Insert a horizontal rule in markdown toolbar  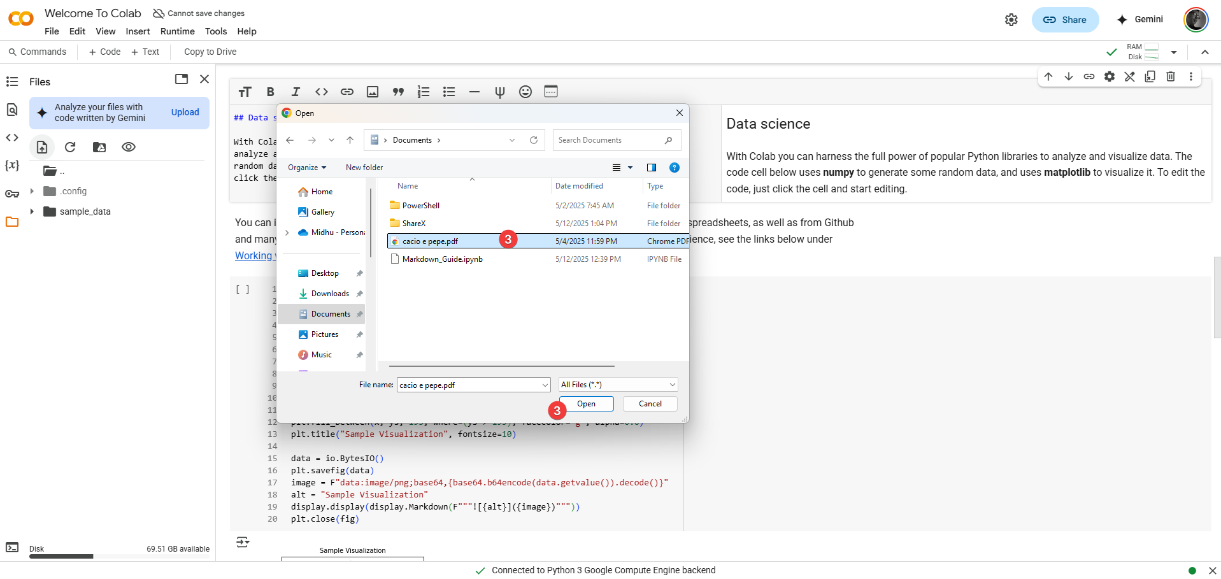coord(475,92)
